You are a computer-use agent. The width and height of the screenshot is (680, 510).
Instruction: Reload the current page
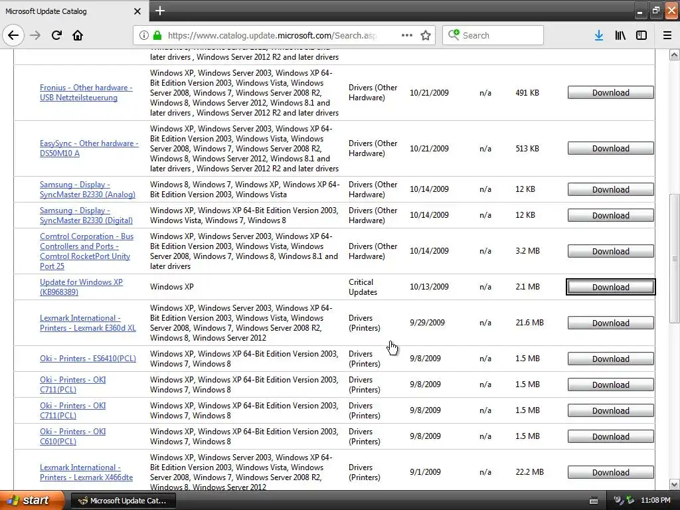point(56,35)
